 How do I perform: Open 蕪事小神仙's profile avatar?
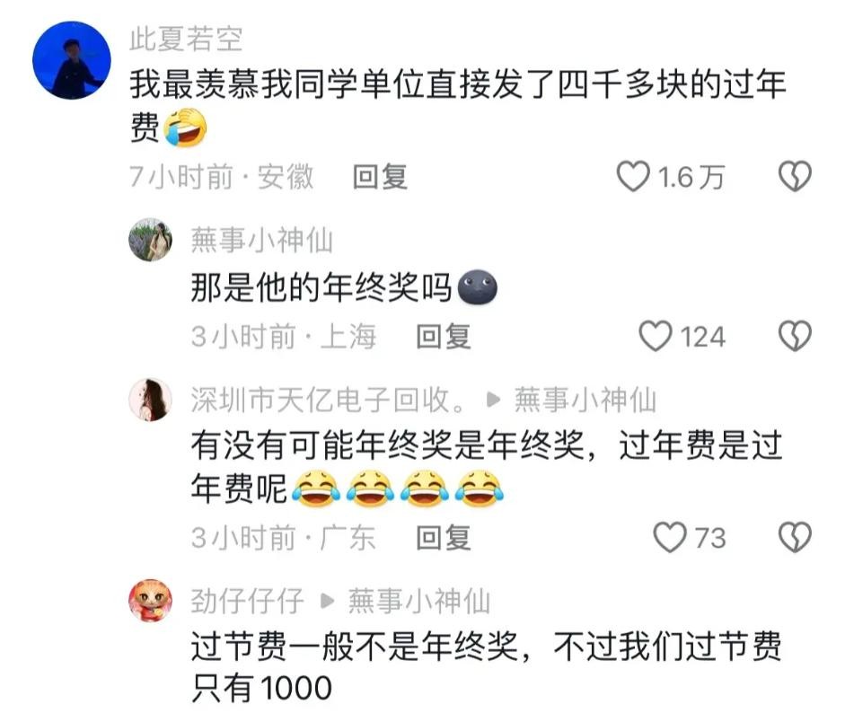[x=150, y=240]
